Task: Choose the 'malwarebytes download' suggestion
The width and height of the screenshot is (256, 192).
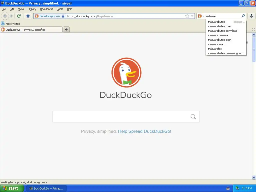Action: pos(226,31)
